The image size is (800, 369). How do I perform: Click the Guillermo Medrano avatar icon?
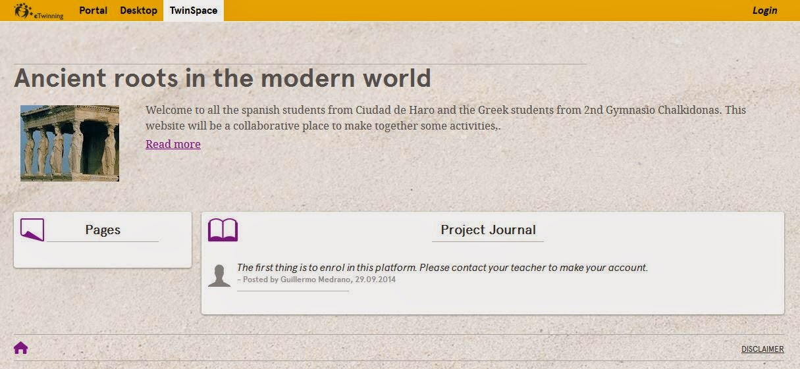click(219, 275)
